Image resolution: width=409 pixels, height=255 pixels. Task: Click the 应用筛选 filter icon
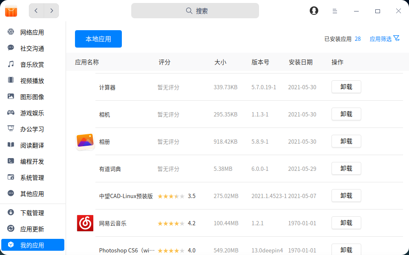click(397, 39)
